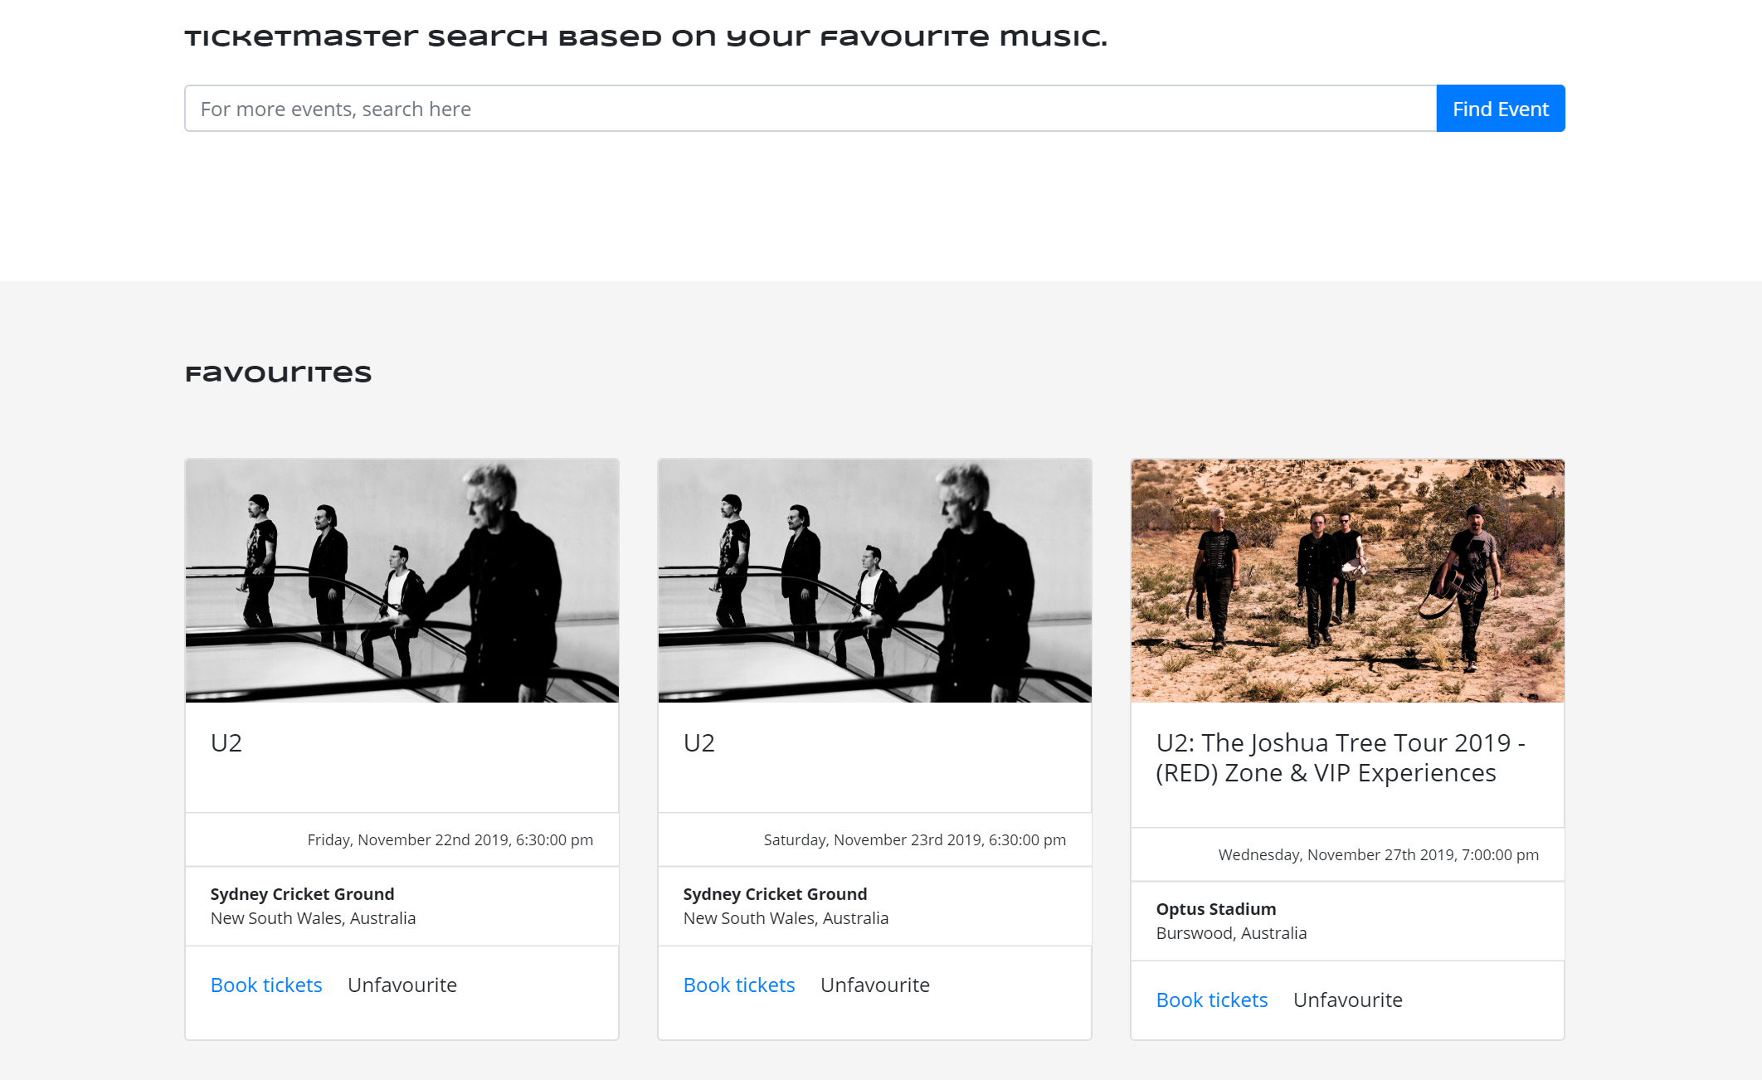Click the Joshua Tree Tour 2019 title

(x=1340, y=757)
